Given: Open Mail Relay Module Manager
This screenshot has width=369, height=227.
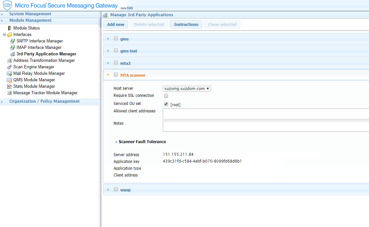Looking at the screenshot, I should tap(39, 74).
